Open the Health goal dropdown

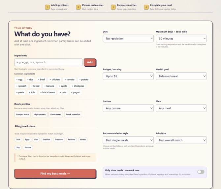181,76
